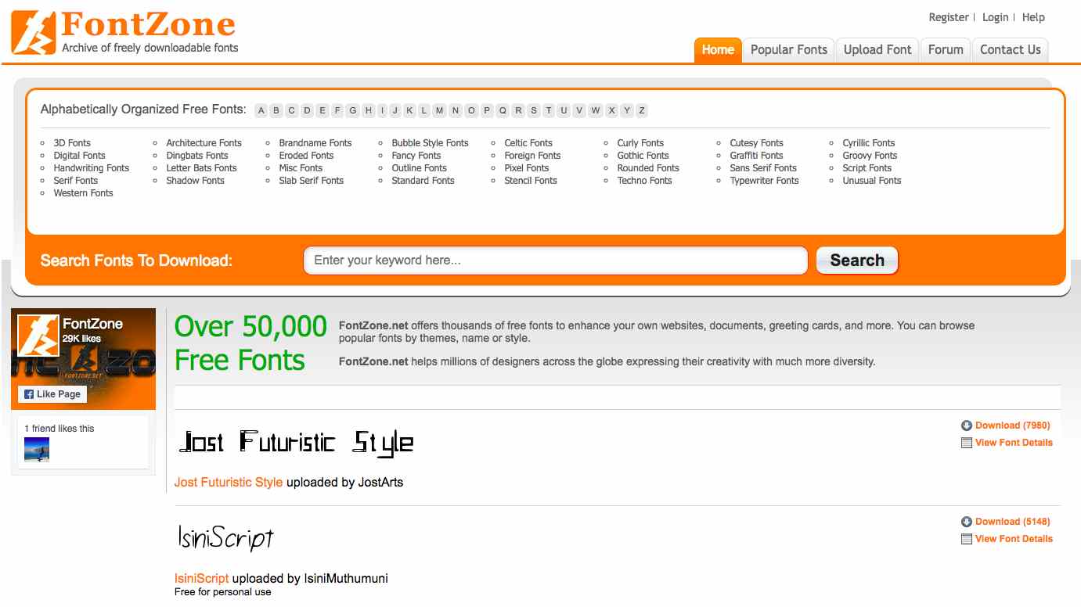Image resolution: width=1081 pixels, height=607 pixels.
Task: Click download arrow icon for IsiniScript
Action: 967,522
